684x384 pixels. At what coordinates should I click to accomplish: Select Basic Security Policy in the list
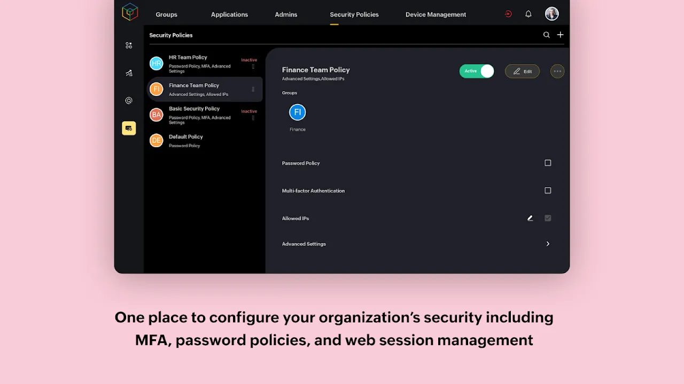pos(205,115)
